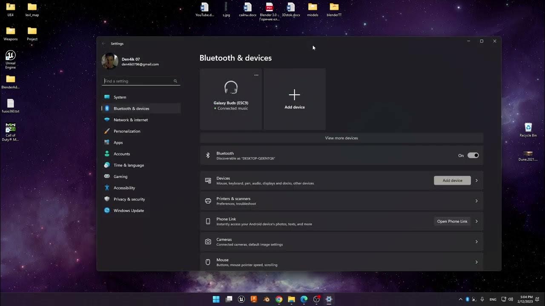
Task: Open Microsoft Edge from the taskbar
Action: (304, 299)
